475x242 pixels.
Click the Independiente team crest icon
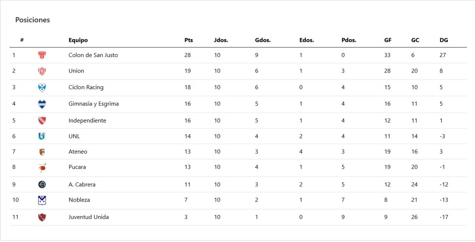pyautogui.click(x=42, y=121)
